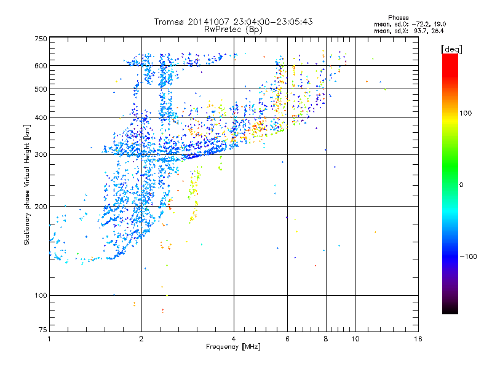Click the colorbar tick label "0"

(x=461, y=185)
